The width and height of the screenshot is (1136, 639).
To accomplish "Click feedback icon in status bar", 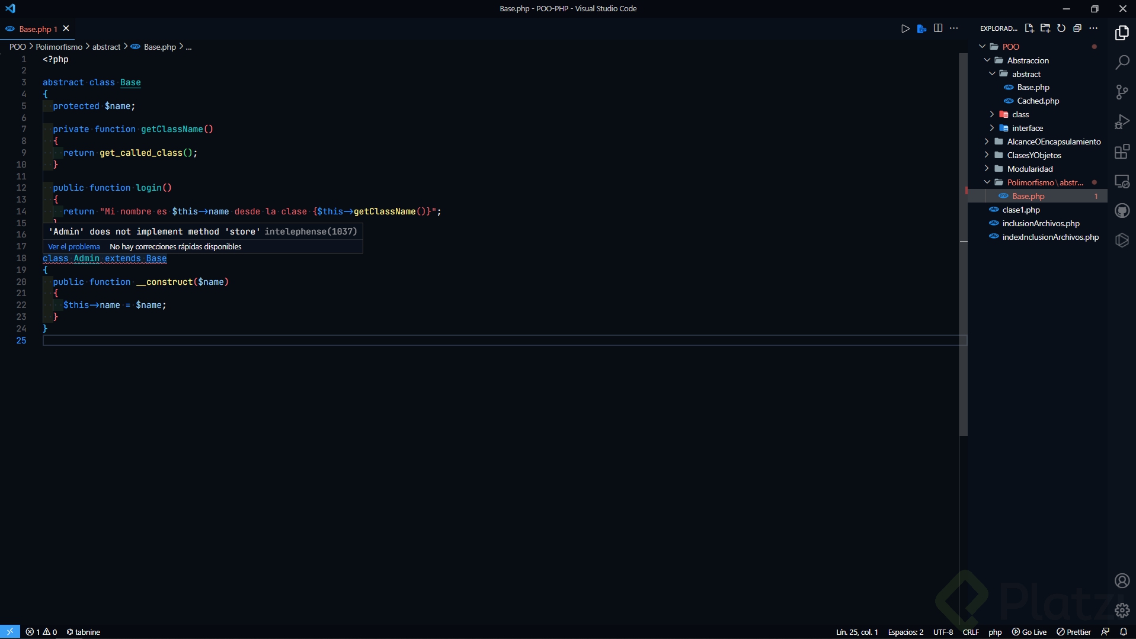I will click(x=1105, y=632).
